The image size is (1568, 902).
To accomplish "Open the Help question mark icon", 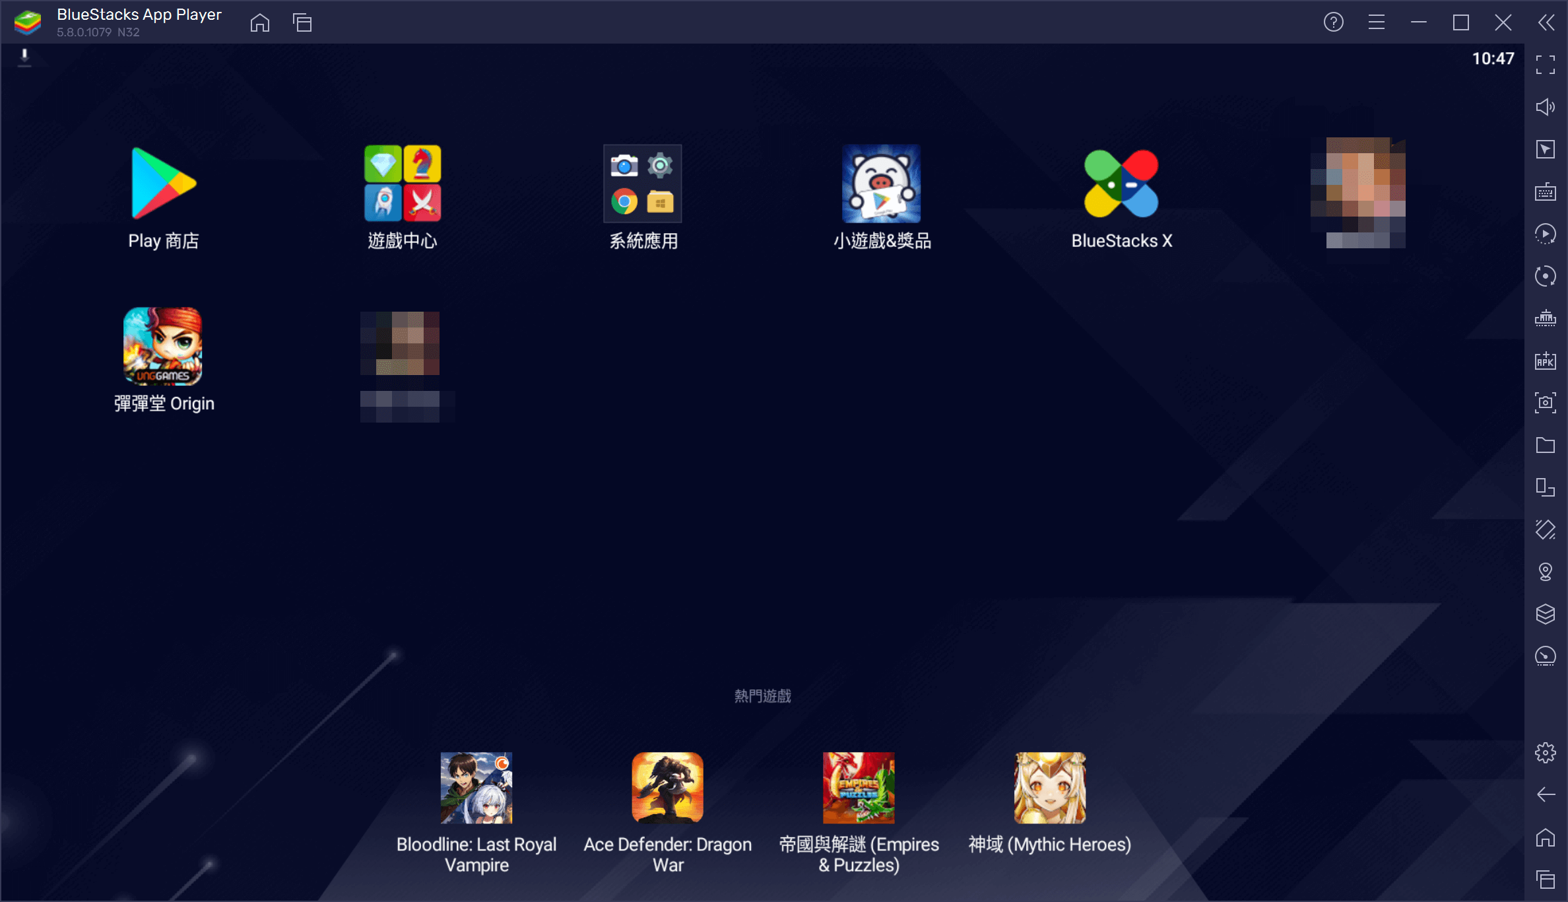I will 1334,22.
